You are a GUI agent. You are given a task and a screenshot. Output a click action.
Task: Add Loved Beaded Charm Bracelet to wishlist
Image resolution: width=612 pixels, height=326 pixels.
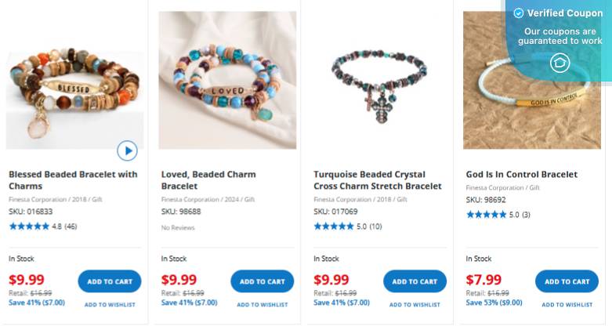[263, 305]
